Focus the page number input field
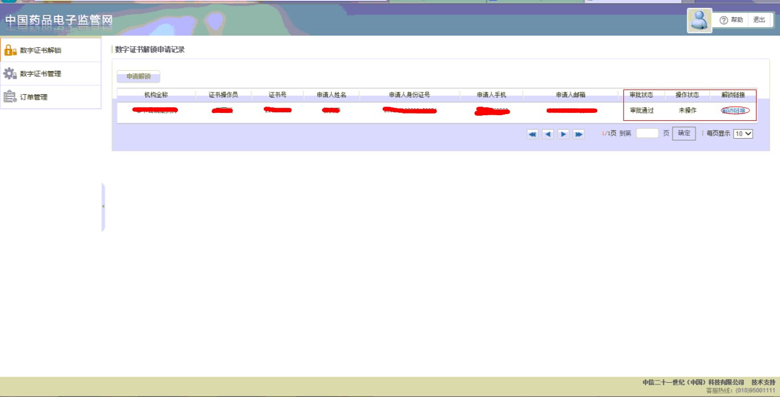 [x=647, y=133]
